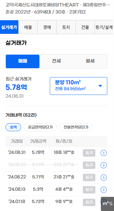Open detail arrow for active '24.08.22 5.71억 row

pyautogui.click(x=104, y=178)
